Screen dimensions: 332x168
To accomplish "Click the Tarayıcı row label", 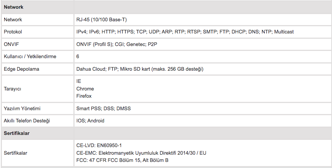I will coord(12,89).
